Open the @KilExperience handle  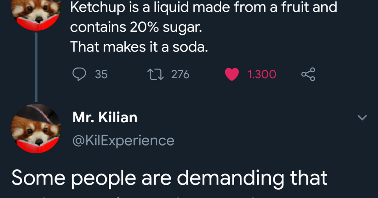pyautogui.click(x=123, y=140)
